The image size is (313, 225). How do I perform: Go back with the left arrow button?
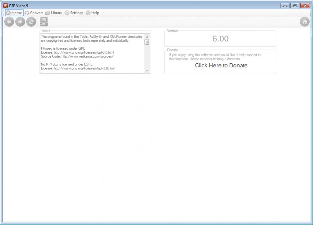pos(9,22)
